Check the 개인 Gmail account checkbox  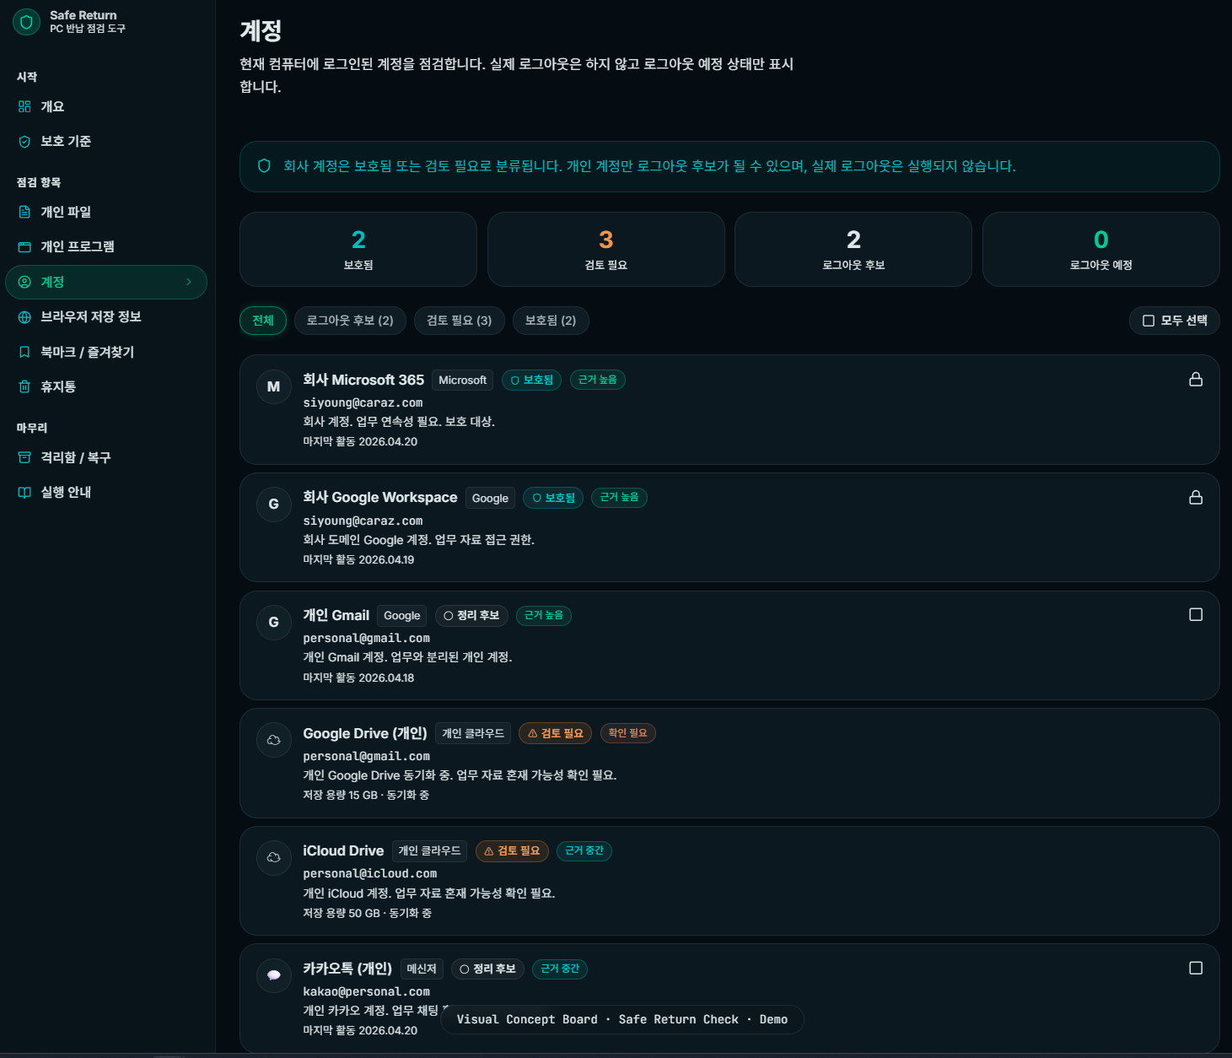(1195, 614)
